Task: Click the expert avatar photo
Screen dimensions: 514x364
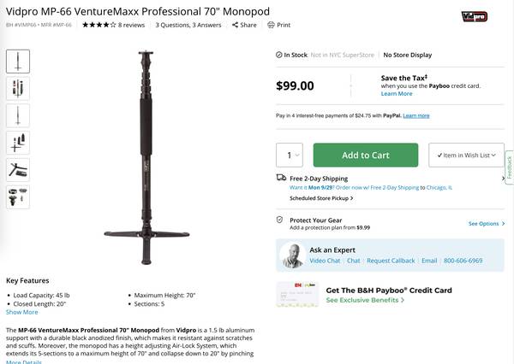Action: click(293, 255)
